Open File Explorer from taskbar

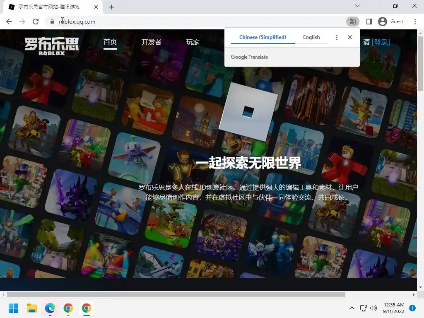(31, 308)
